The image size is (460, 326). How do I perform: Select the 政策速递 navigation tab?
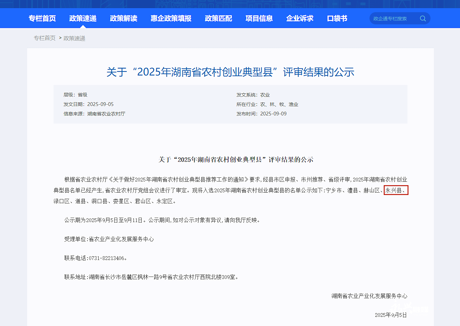point(83,19)
